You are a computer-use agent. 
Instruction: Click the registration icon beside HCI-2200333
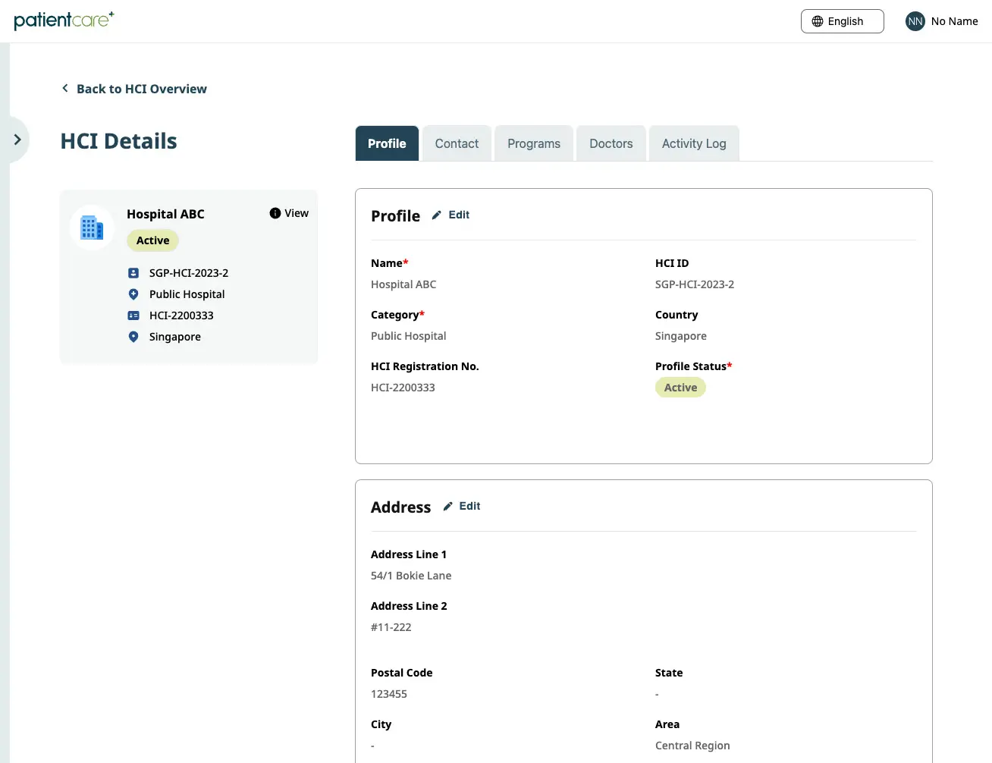point(133,315)
